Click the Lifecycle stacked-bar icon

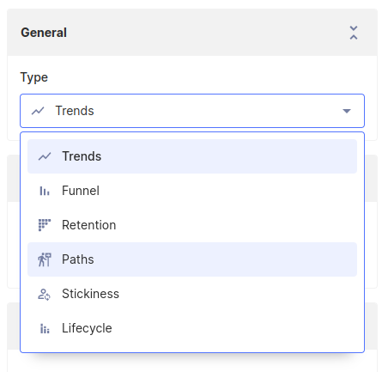(45, 328)
